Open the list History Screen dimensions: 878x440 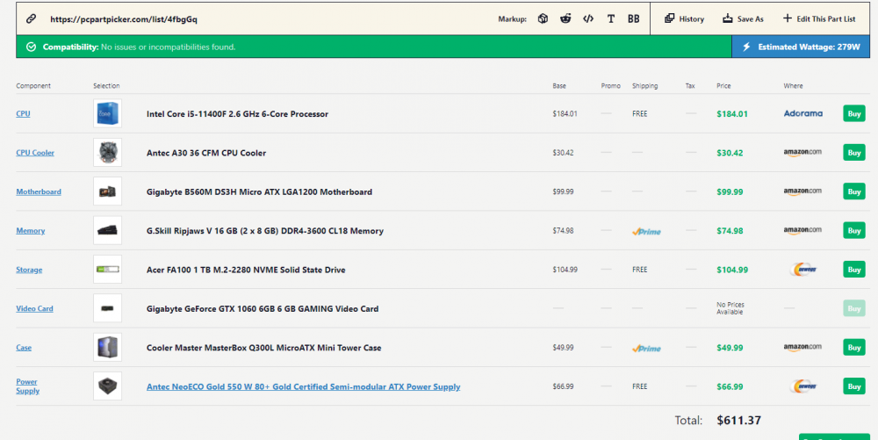coord(684,18)
